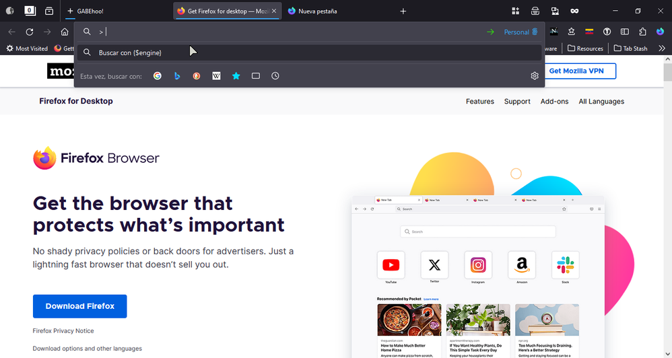Open a new tab with plus button
Screen dimensions: 672x358
click(403, 11)
